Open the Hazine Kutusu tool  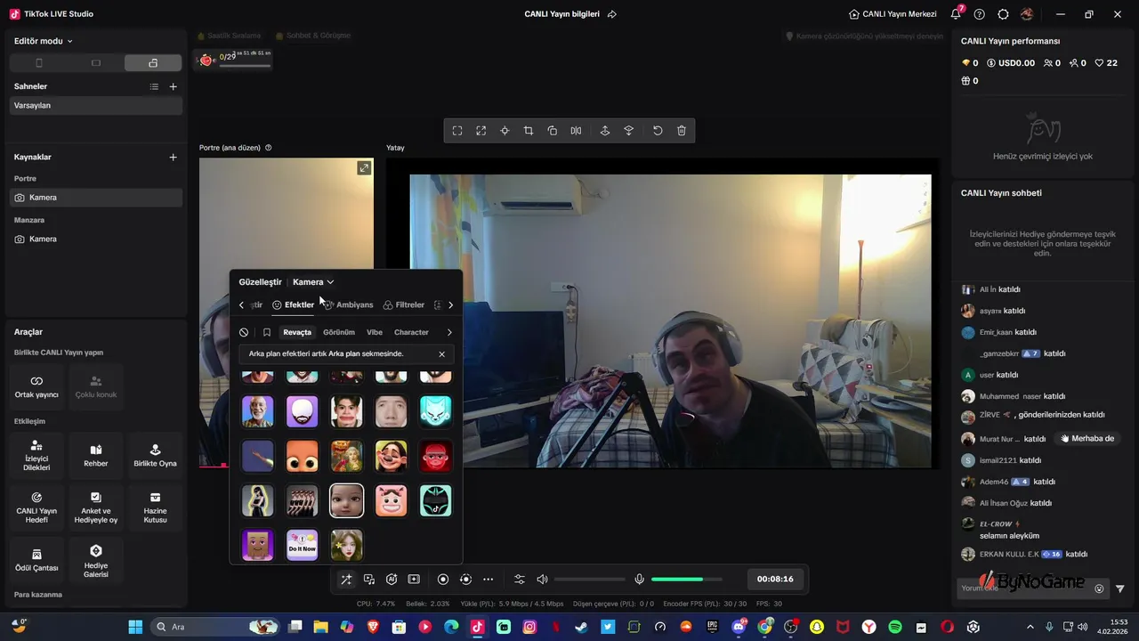pyautogui.click(x=155, y=507)
